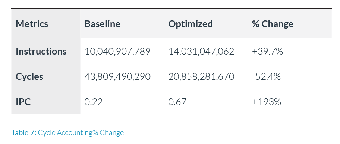Click the Optimized column header
340x144 pixels.
191,24
